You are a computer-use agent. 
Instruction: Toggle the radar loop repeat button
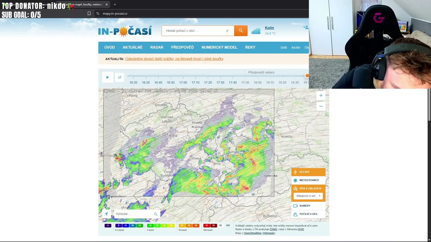point(119,77)
